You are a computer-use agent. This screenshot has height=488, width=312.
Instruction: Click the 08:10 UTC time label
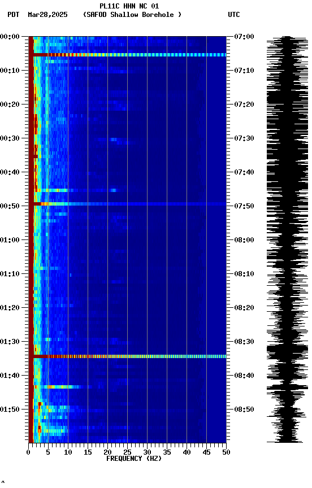pyautogui.click(x=244, y=274)
